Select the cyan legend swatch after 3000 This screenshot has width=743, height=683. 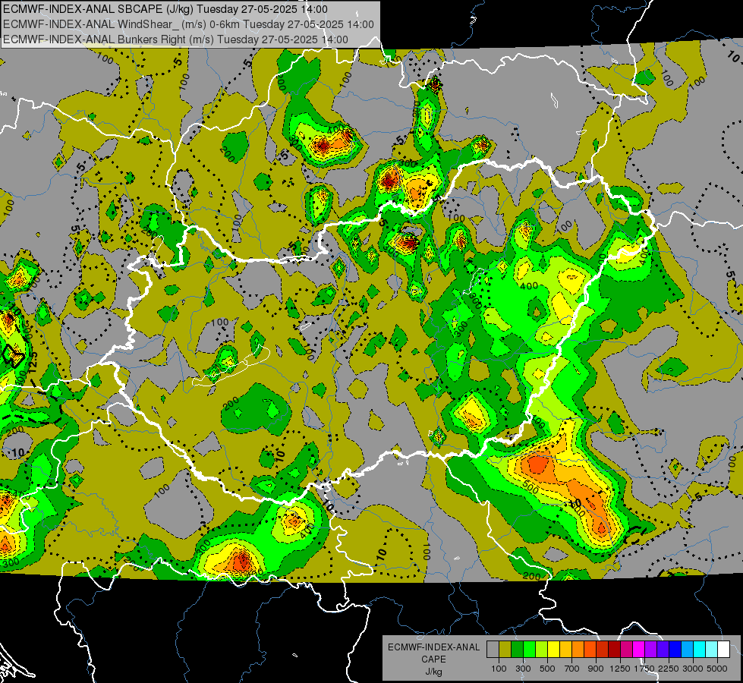(700, 650)
